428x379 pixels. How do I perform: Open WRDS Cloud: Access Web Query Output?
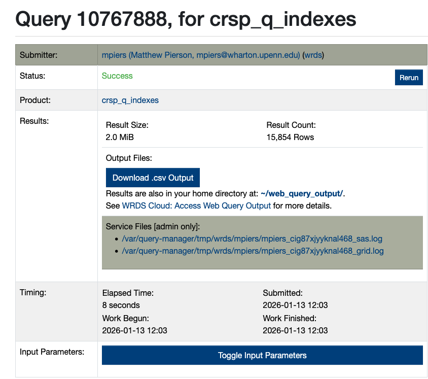click(x=196, y=205)
